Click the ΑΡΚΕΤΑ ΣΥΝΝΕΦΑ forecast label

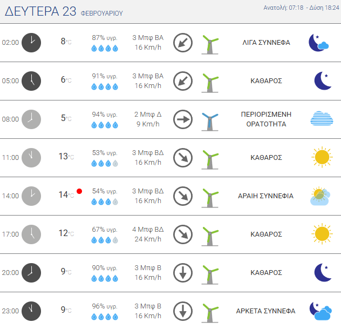266,311
